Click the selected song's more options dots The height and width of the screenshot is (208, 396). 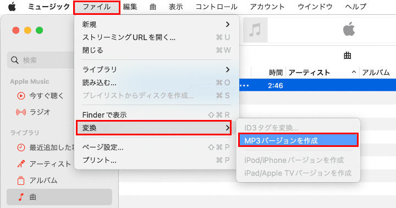[244, 86]
